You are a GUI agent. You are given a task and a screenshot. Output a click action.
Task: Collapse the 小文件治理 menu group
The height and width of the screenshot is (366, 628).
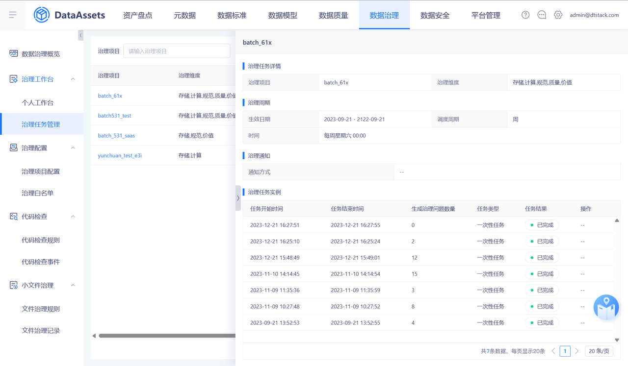(73, 285)
